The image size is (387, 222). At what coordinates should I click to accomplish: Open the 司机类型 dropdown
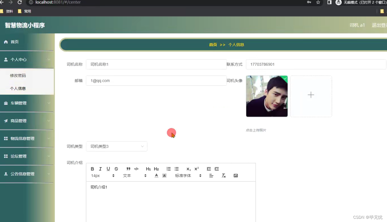pos(117,146)
